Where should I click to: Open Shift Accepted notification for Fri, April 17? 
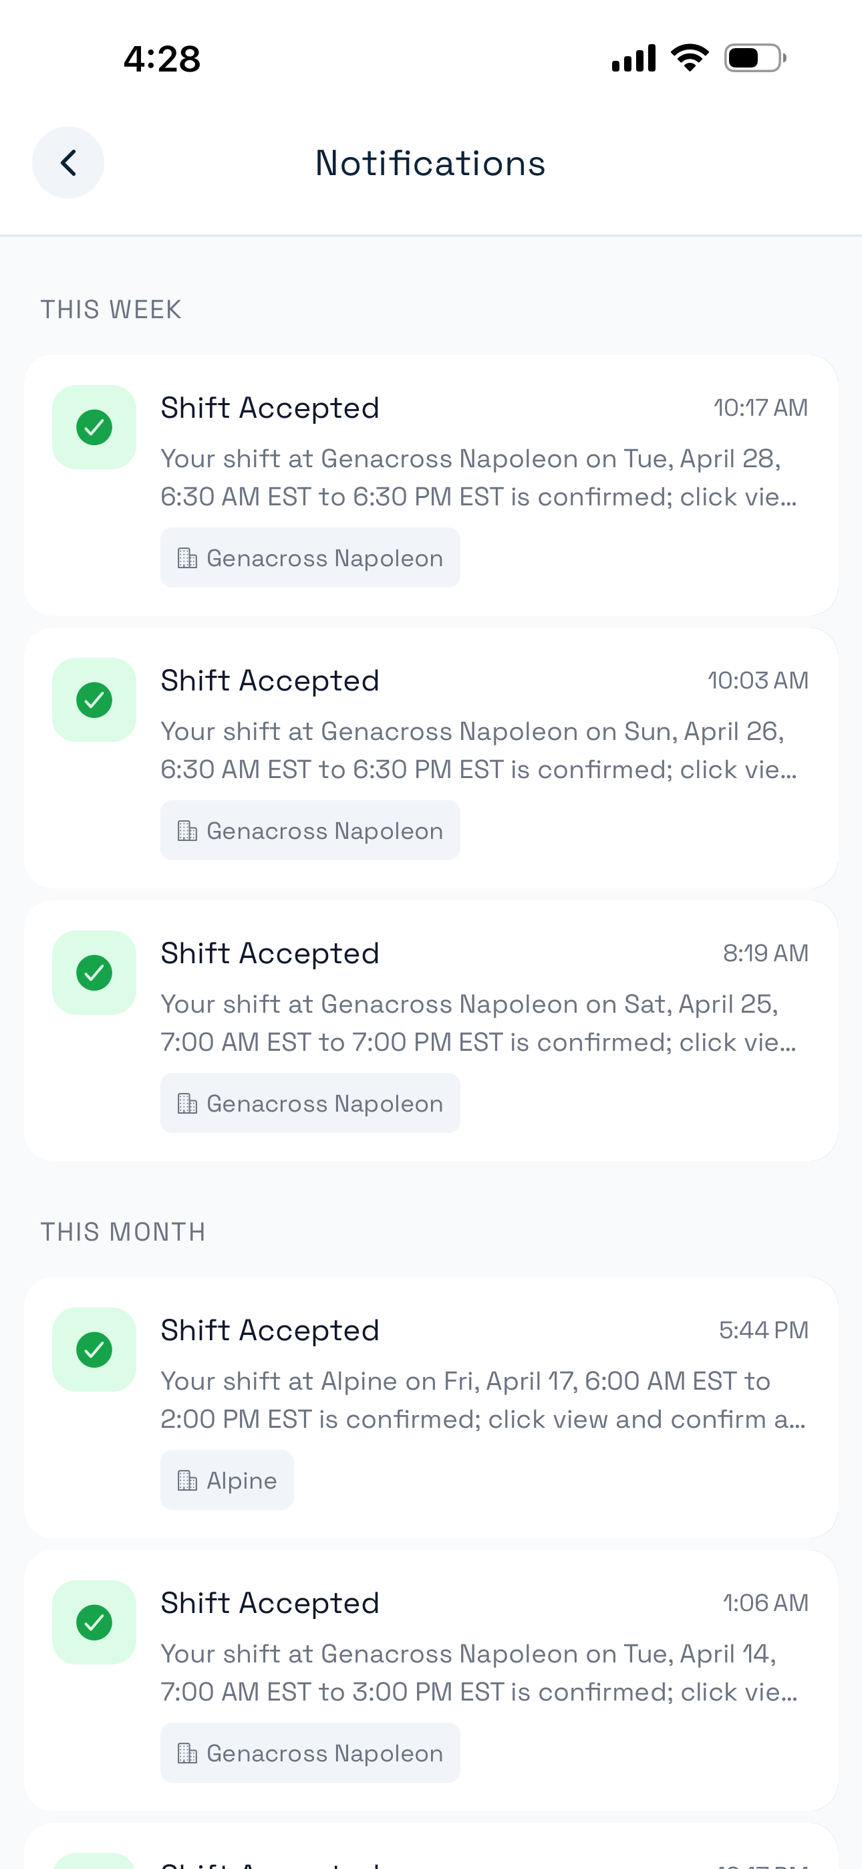pos(431,1408)
